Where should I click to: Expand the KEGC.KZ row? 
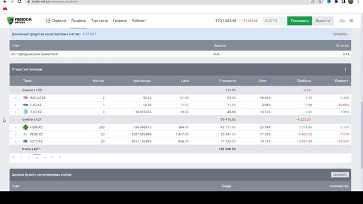coord(15,134)
